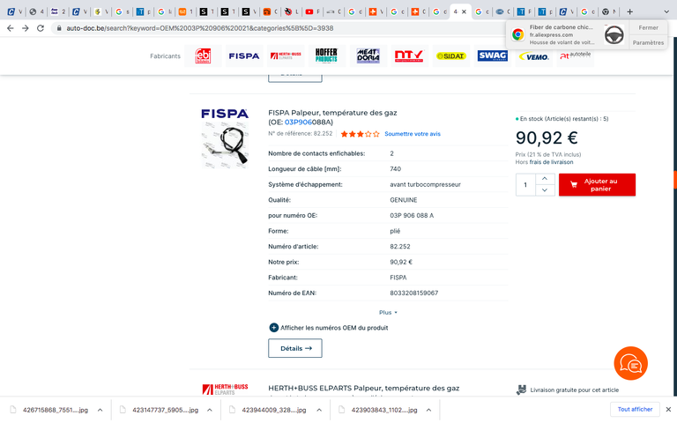Pick the NTY manufacturer logo
The height and width of the screenshot is (423, 677).
click(x=409, y=56)
